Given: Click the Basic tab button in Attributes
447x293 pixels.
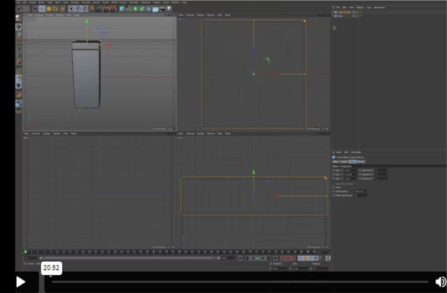Looking at the screenshot, I should coord(336,161).
